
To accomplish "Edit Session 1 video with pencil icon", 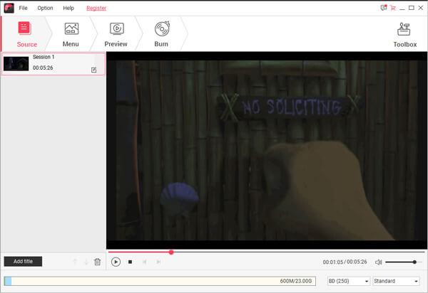I will [93, 70].
